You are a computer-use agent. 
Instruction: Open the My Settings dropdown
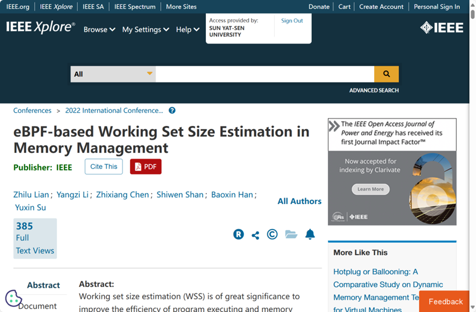click(145, 30)
